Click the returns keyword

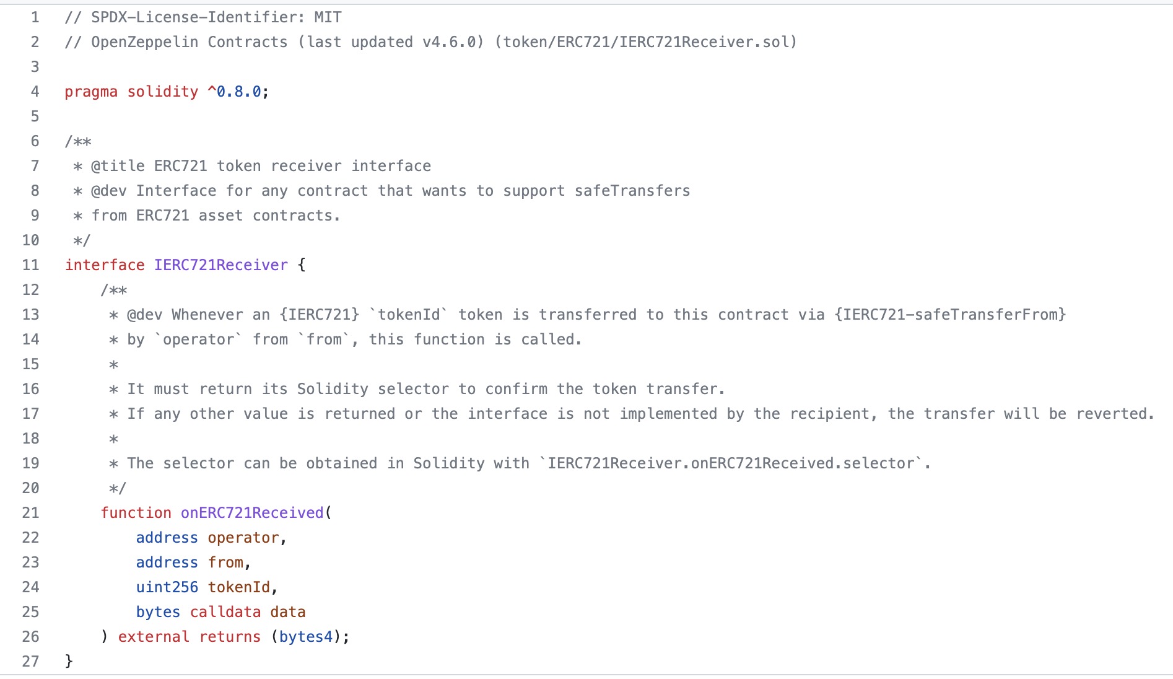coord(230,637)
